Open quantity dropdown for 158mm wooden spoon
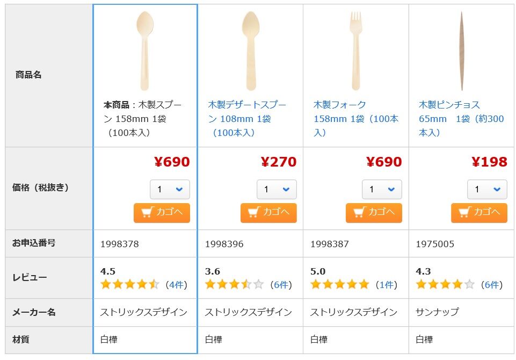 pos(170,189)
